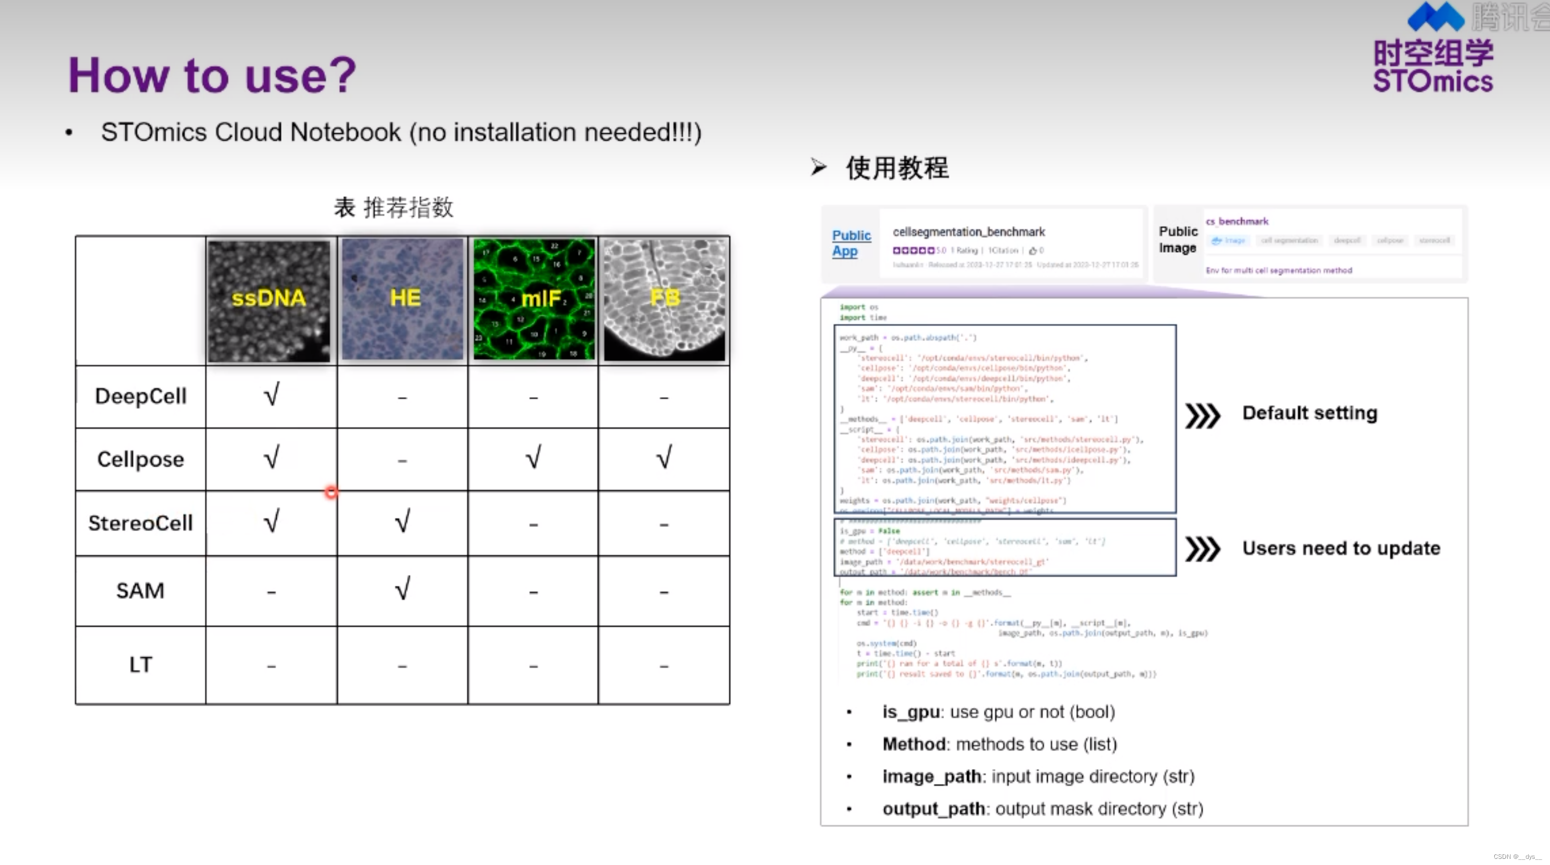This screenshot has width=1550, height=865.
Task: Click the Cellpose ssDNA check mark
Action: click(272, 458)
